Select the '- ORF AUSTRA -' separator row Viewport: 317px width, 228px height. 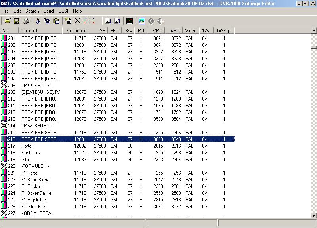coord(117,213)
